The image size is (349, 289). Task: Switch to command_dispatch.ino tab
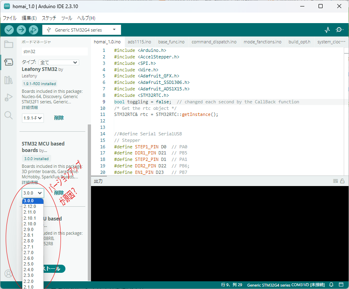214,42
